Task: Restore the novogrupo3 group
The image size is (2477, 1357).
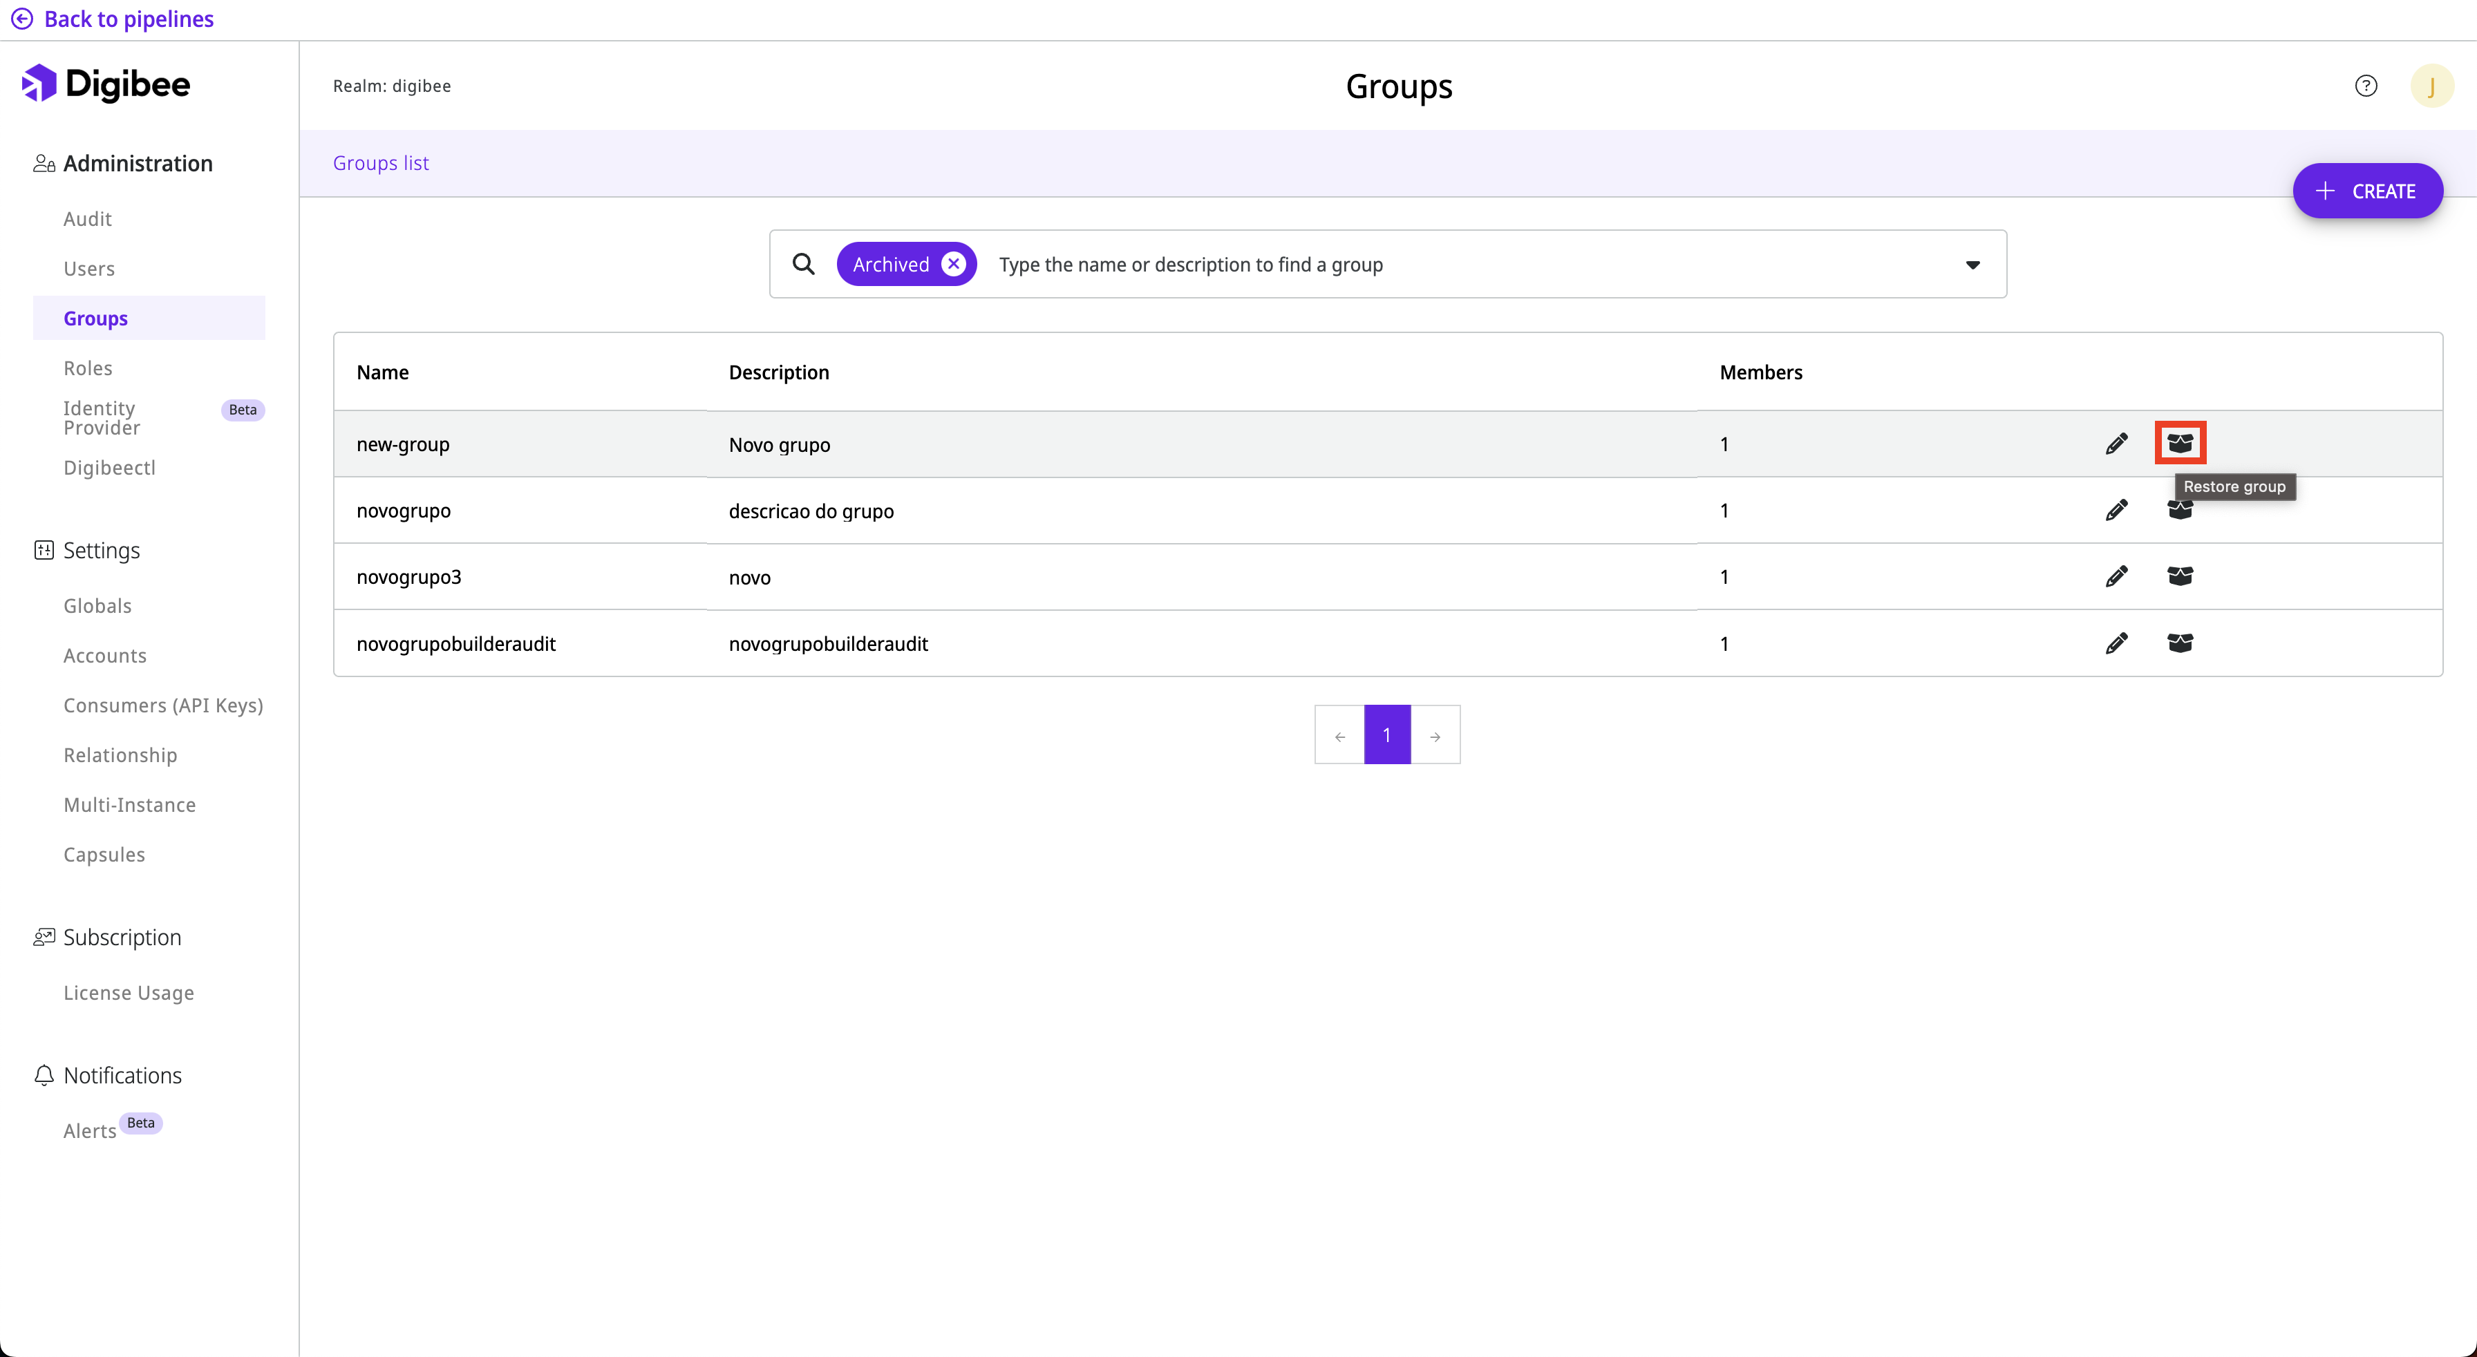Action: point(2179,577)
